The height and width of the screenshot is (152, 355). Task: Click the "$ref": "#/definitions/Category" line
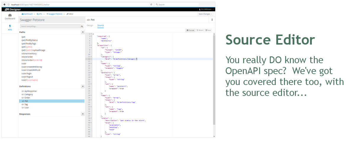[121, 59]
